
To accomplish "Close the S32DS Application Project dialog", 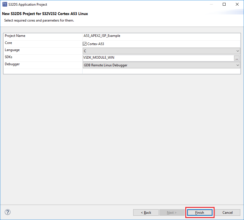I will coord(237,4).
